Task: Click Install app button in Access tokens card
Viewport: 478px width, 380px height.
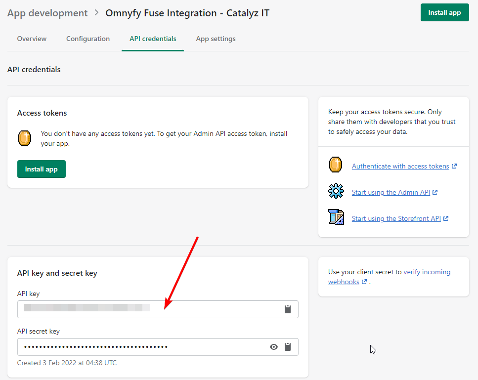Action: [42, 169]
